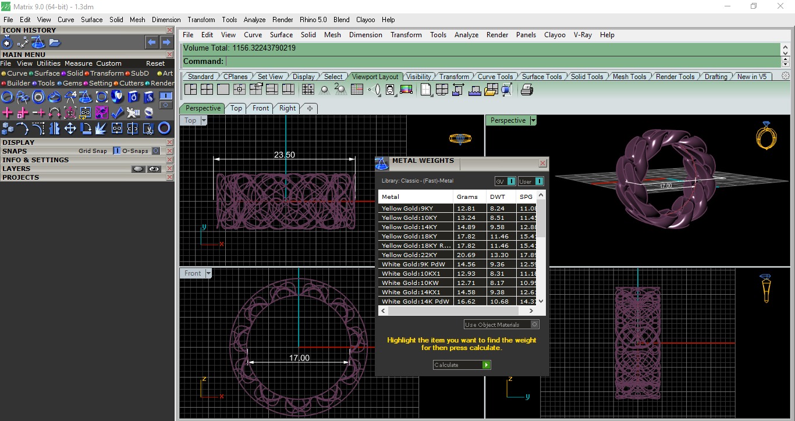Click the face portrait icon in toolbar

(390, 90)
